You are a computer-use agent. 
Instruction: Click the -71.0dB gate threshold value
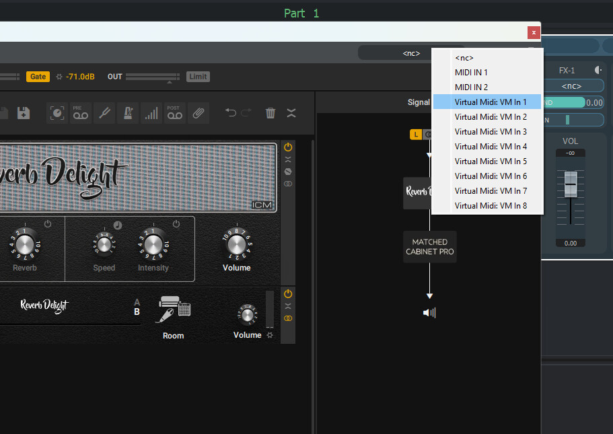[80, 77]
